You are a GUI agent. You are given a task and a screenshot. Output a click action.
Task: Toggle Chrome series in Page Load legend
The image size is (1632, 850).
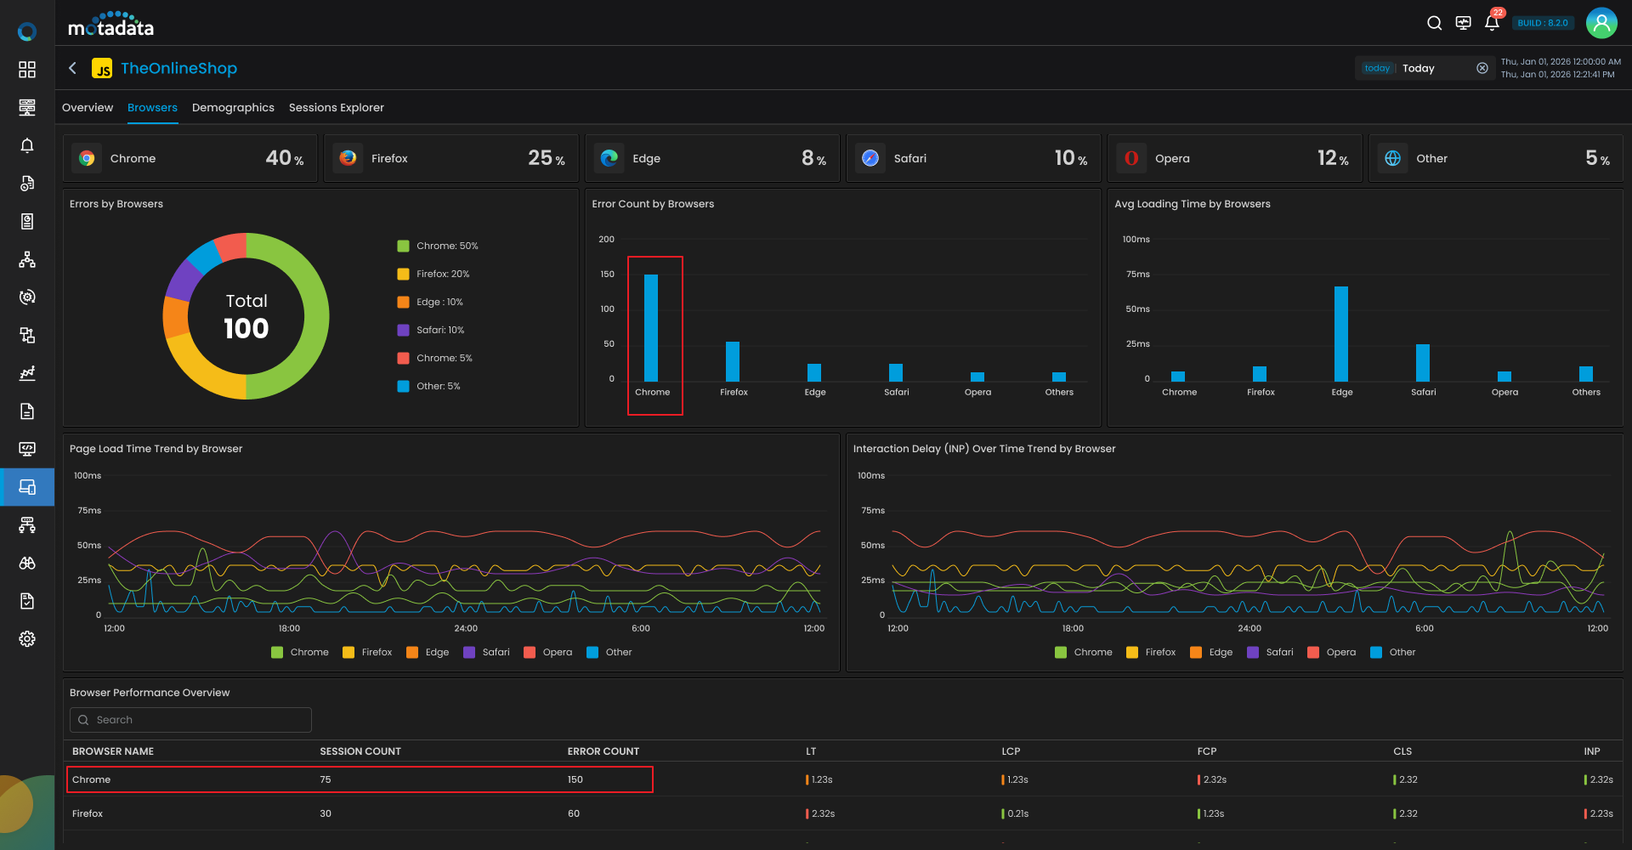pos(299,652)
